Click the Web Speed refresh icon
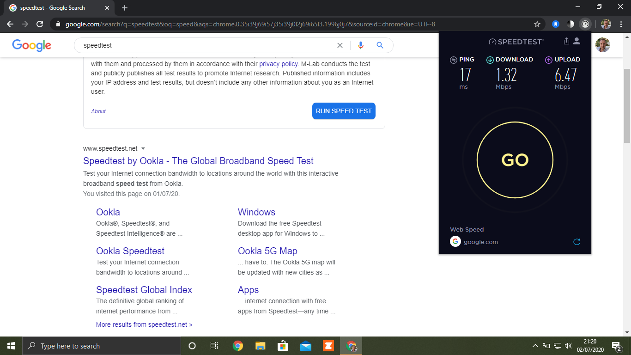Image resolution: width=631 pixels, height=355 pixels. pyautogui.click(x=576, y=242)
